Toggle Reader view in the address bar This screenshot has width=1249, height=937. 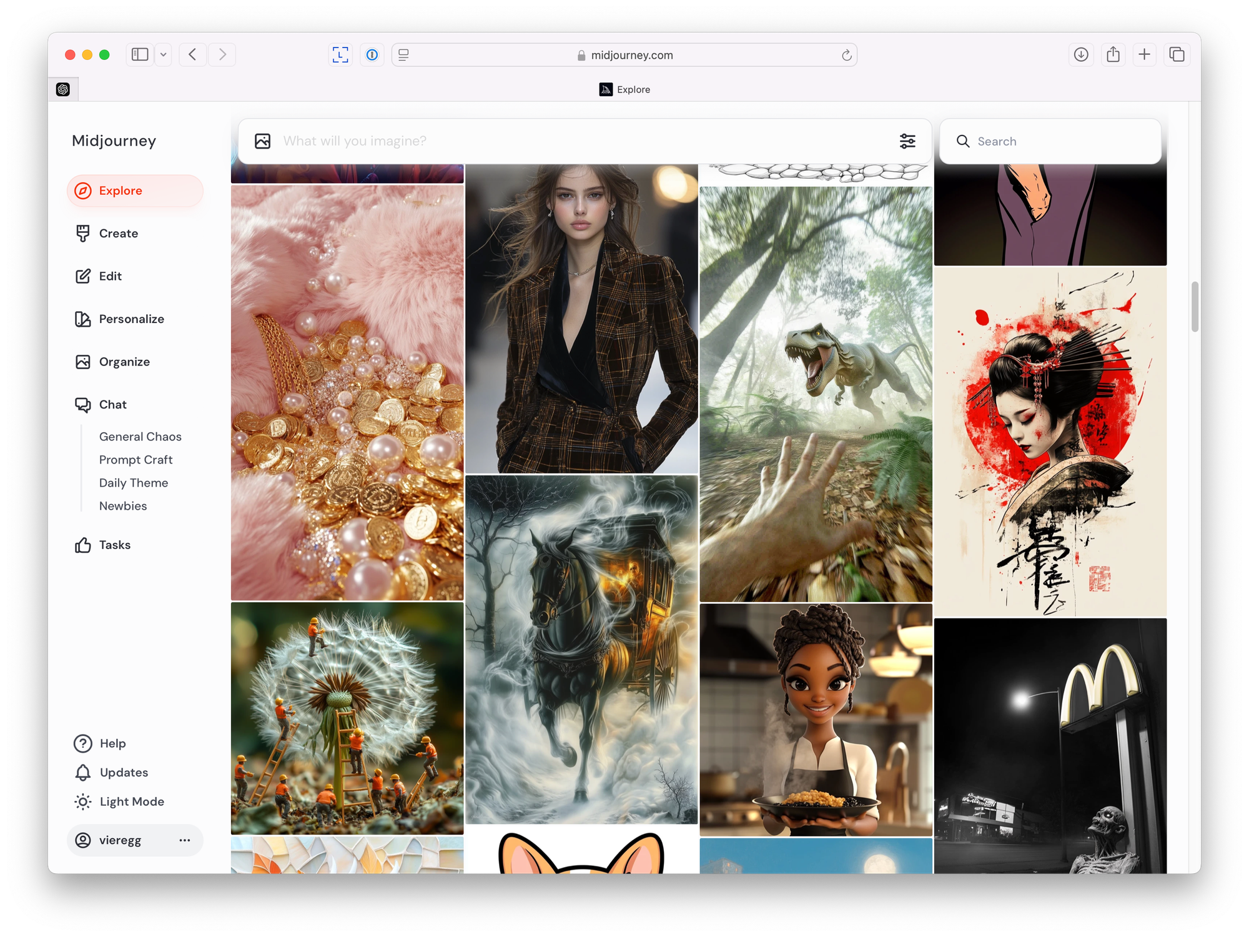(403, 55)
